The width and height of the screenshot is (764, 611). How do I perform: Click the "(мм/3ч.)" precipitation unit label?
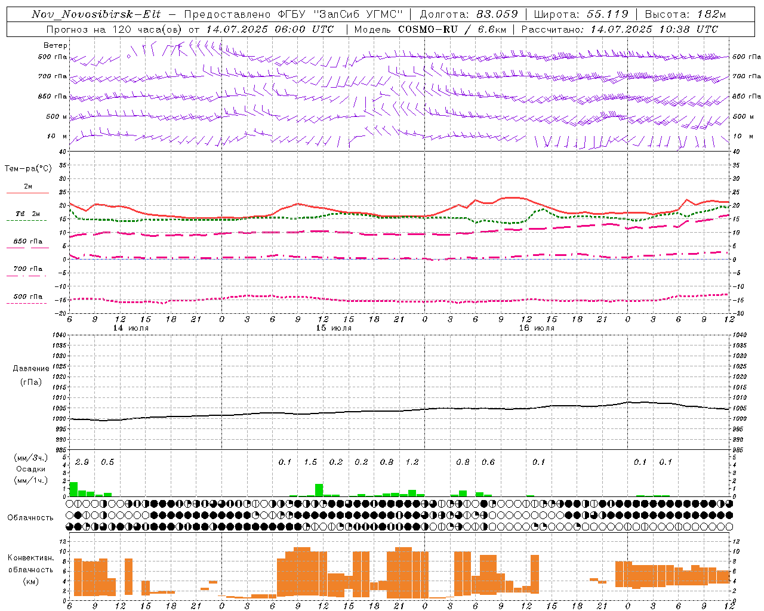pos(30,458)
